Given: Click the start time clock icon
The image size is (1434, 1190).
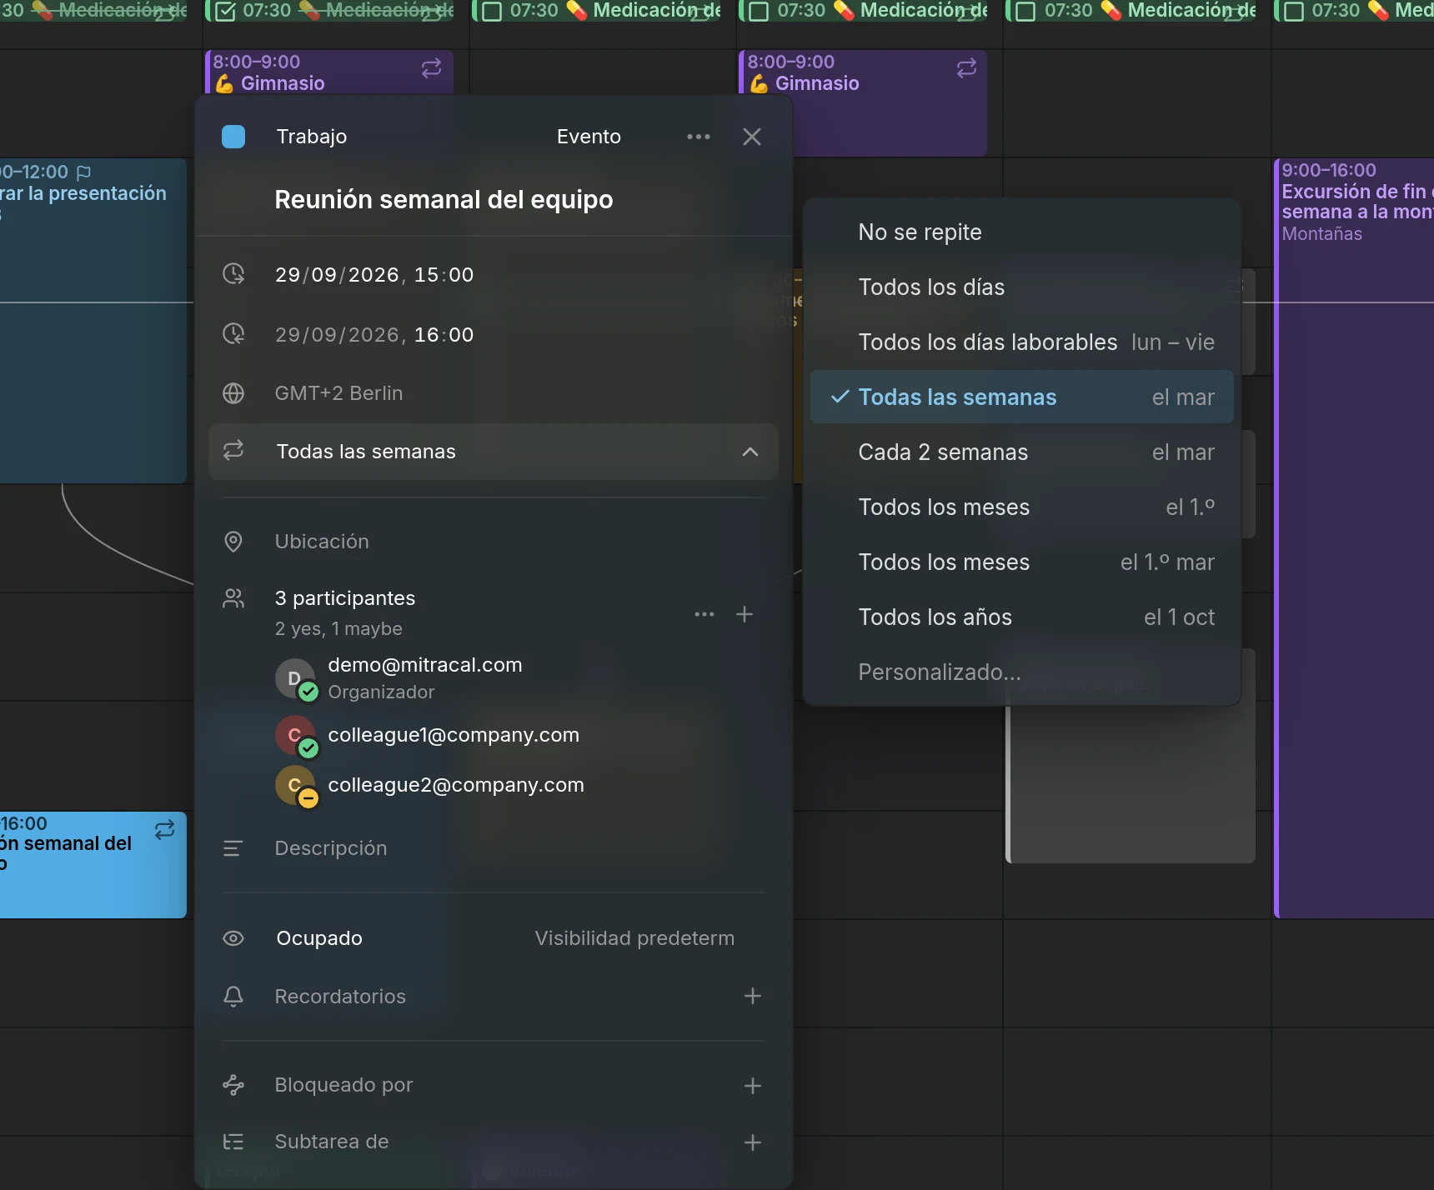Looking at the screenshot, I should 233,274.
